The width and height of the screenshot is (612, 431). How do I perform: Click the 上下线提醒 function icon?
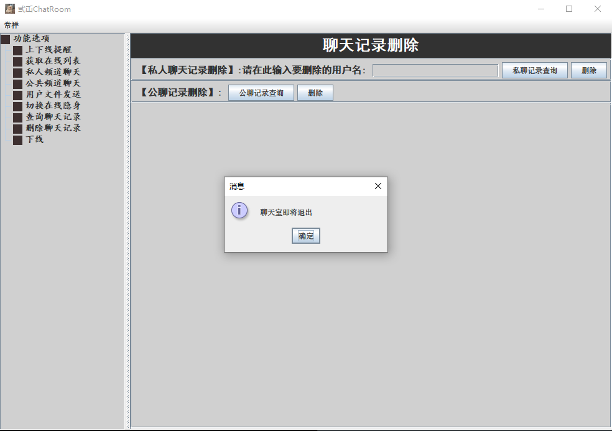coord(17,50)
